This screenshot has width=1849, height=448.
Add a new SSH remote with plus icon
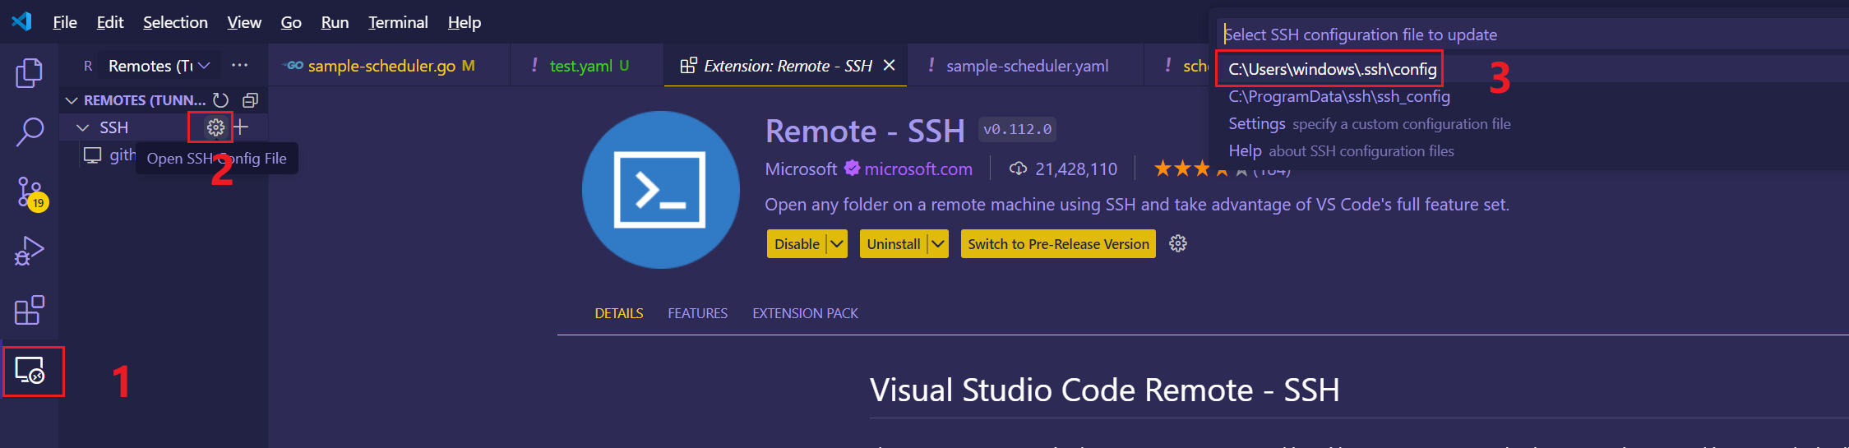(x=241, y=127)
